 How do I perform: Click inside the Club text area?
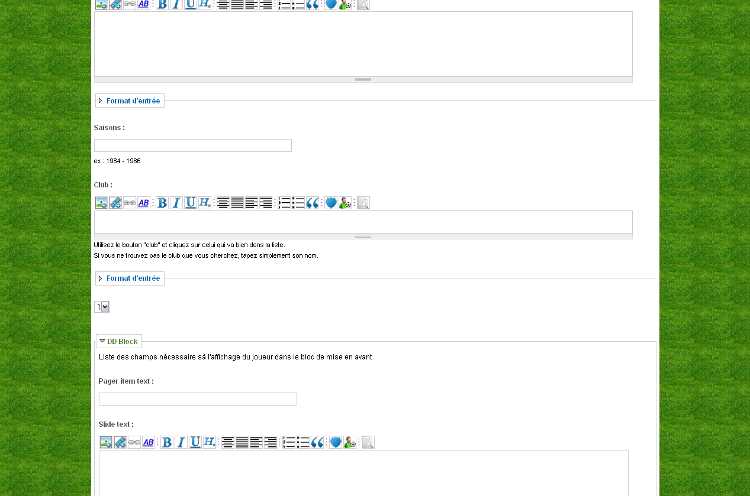[x=363, y=222]
